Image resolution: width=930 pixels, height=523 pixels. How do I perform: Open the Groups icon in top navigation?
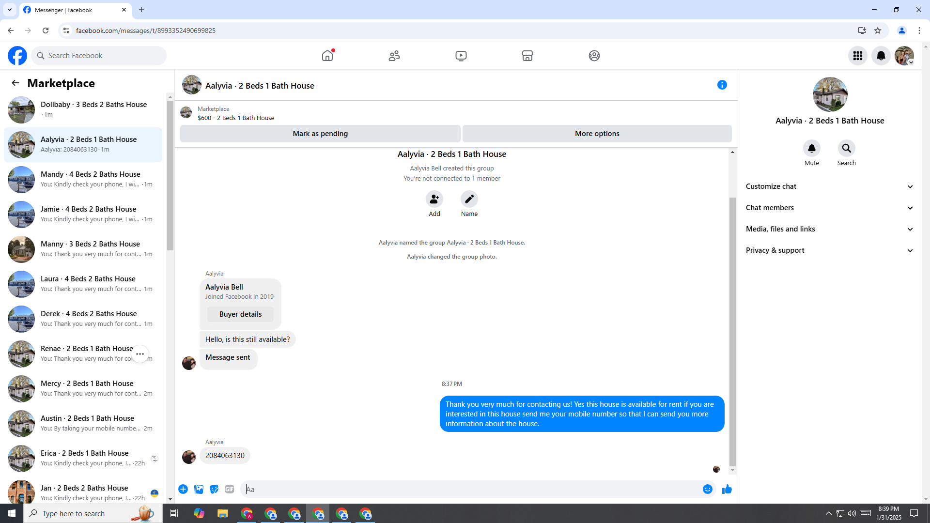(594, 56)
